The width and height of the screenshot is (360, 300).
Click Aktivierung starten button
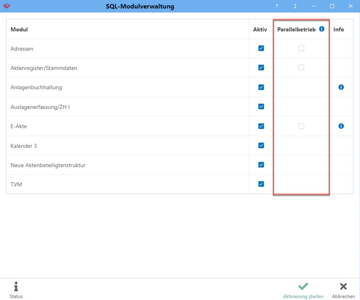point(303,290)
